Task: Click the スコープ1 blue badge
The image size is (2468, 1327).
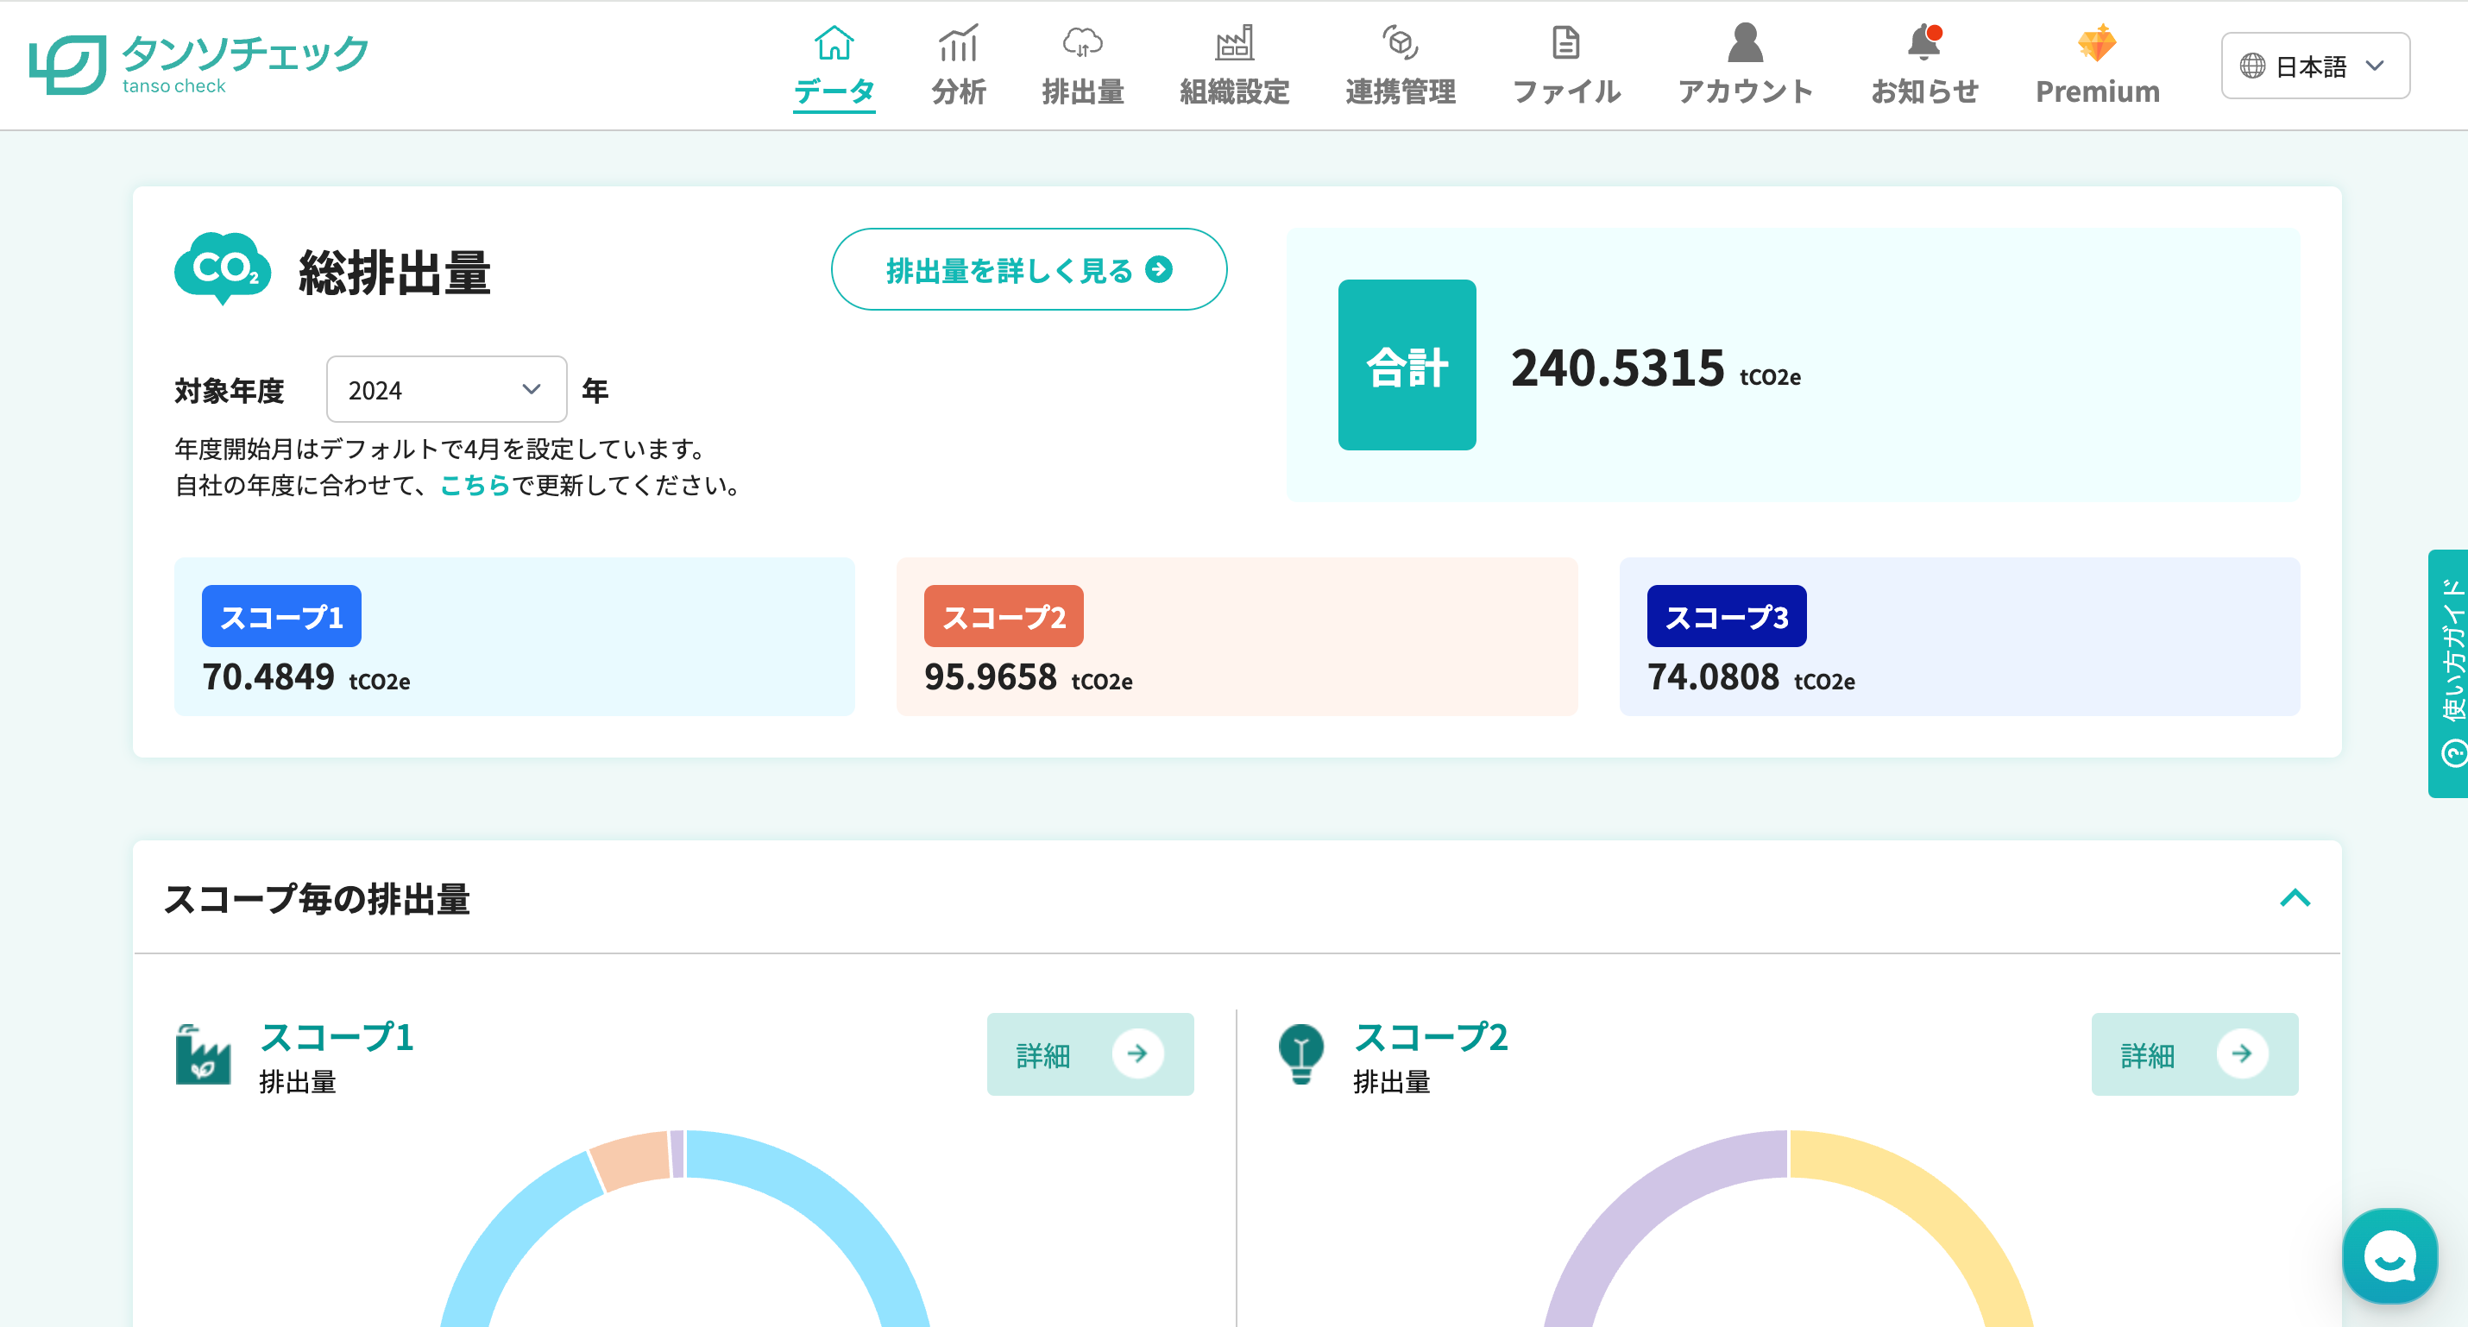Action: [281, 616]
